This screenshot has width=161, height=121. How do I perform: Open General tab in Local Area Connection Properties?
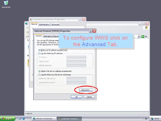pos(34,24)
